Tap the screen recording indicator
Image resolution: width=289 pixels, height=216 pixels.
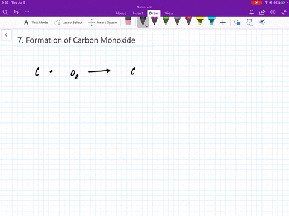256,2
